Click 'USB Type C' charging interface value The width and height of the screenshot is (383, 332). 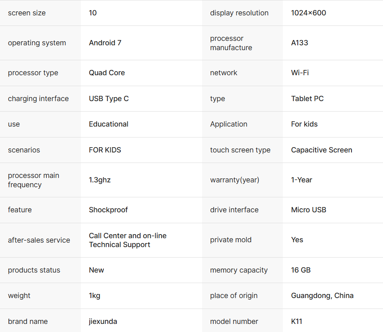tap(109, 99)
